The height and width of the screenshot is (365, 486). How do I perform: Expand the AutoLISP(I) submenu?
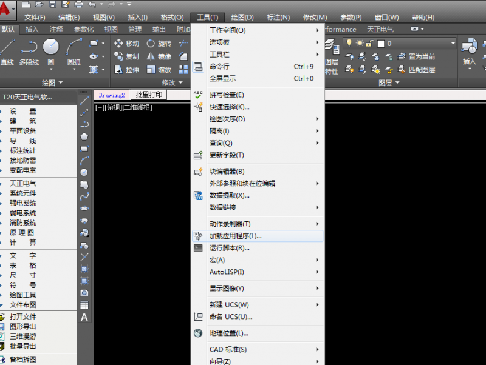tap(258, 272)
